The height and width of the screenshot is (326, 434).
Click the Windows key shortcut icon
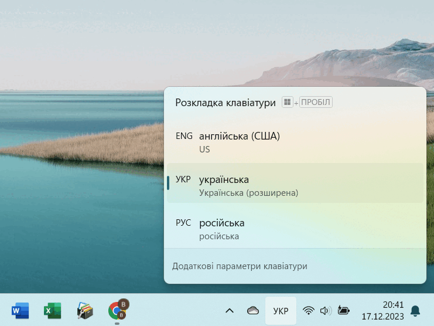tap(288, 102)
